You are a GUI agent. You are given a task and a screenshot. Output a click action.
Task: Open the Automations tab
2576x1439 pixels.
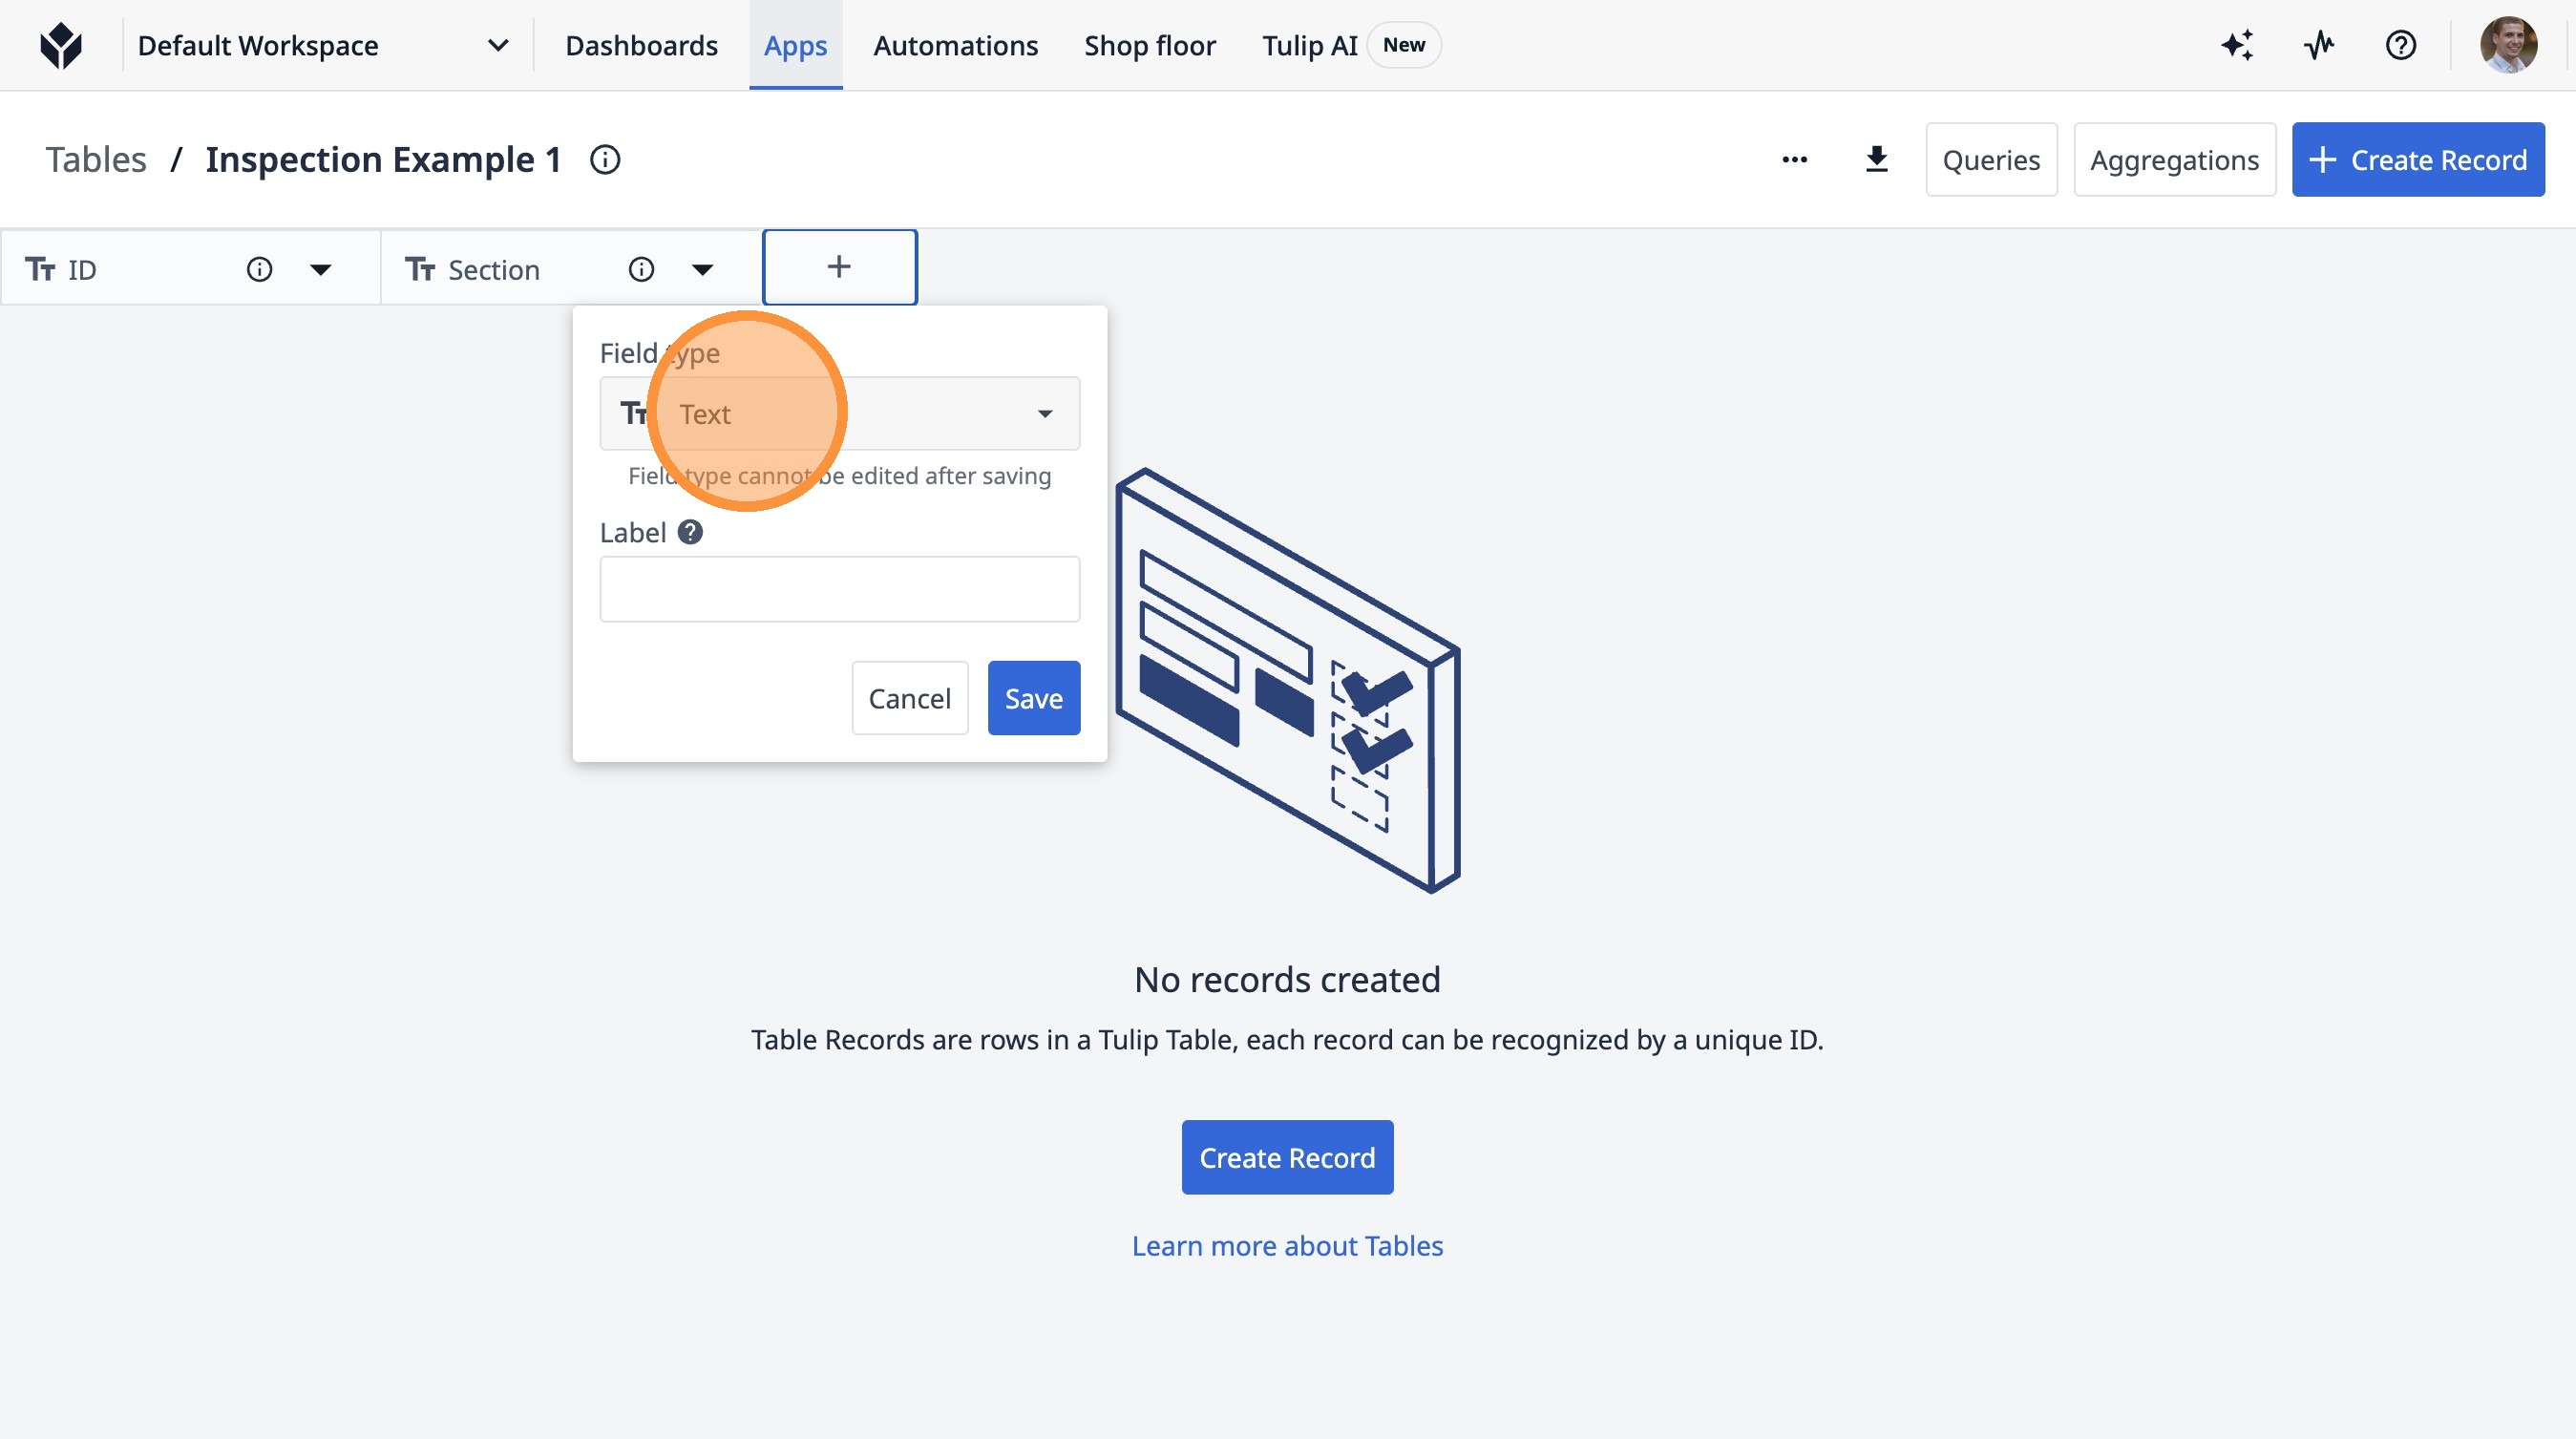[955, 46]
